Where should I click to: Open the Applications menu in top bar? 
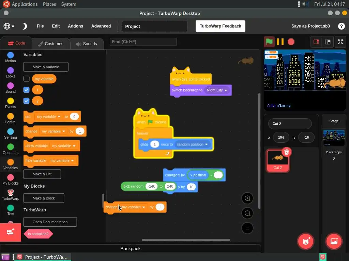[25, 4]
